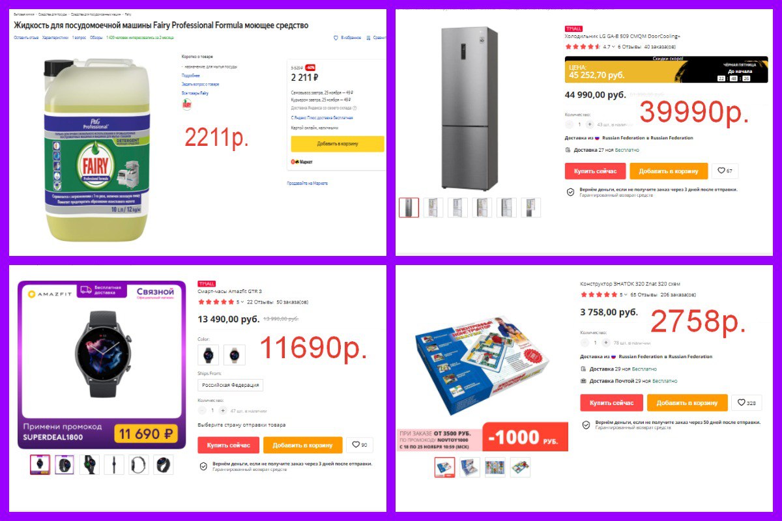Add LG refrigerator to wishlist heart showing 67

coord(725,171)
